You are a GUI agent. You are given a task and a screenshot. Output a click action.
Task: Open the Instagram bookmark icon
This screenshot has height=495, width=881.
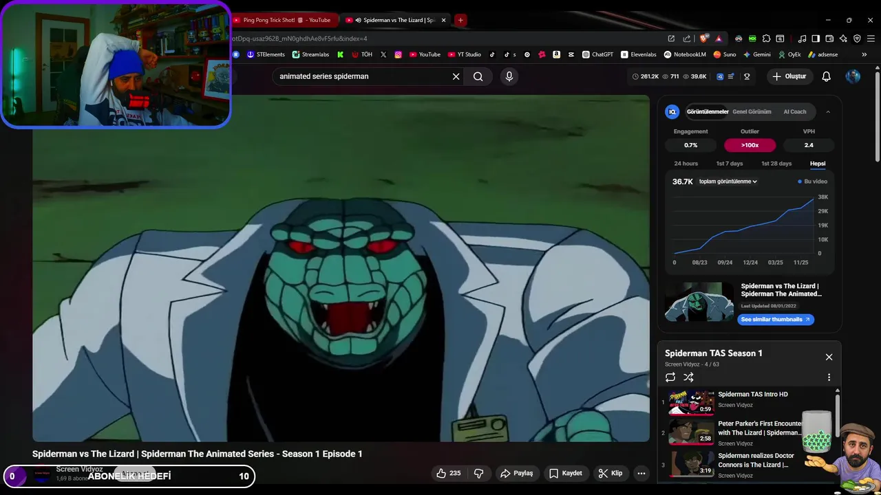click(x=398, y=54)
